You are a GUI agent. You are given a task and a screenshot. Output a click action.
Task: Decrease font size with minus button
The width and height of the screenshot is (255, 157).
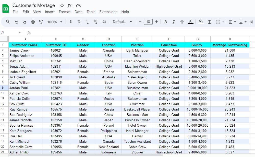140,22
